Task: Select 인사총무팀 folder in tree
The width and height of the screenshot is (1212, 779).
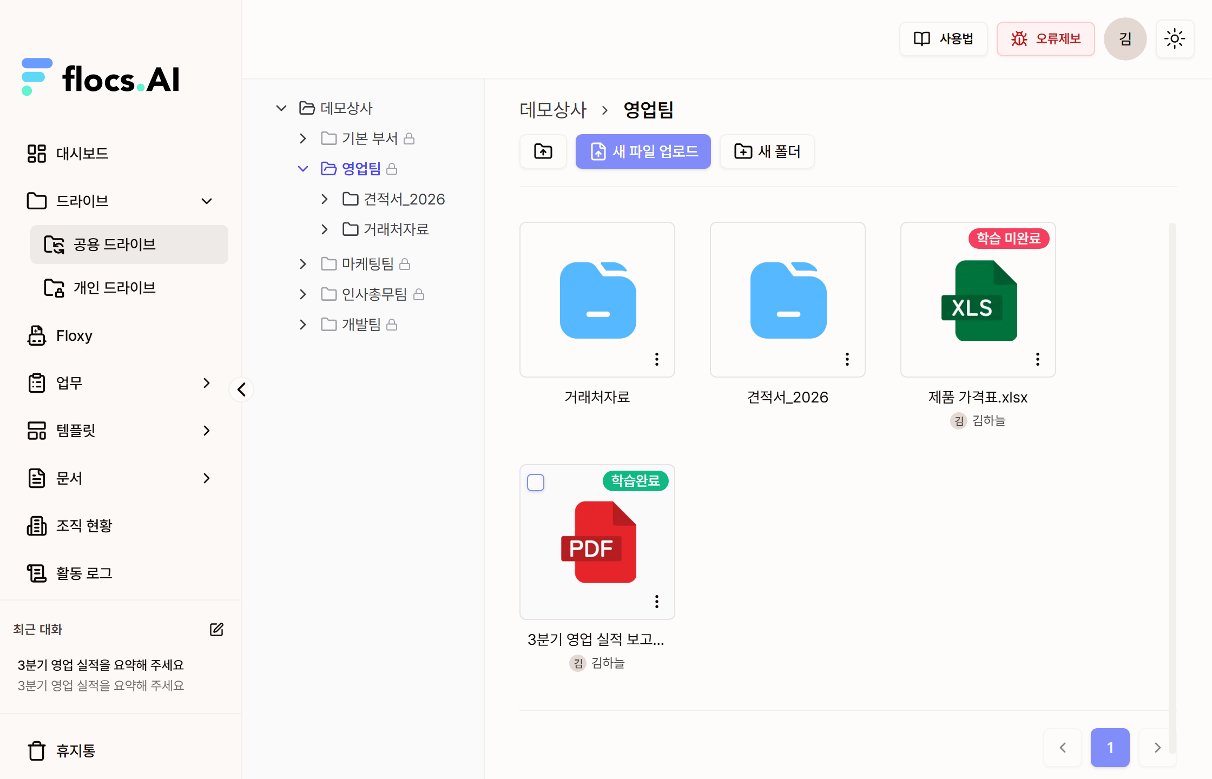Action: coord(374,294)
